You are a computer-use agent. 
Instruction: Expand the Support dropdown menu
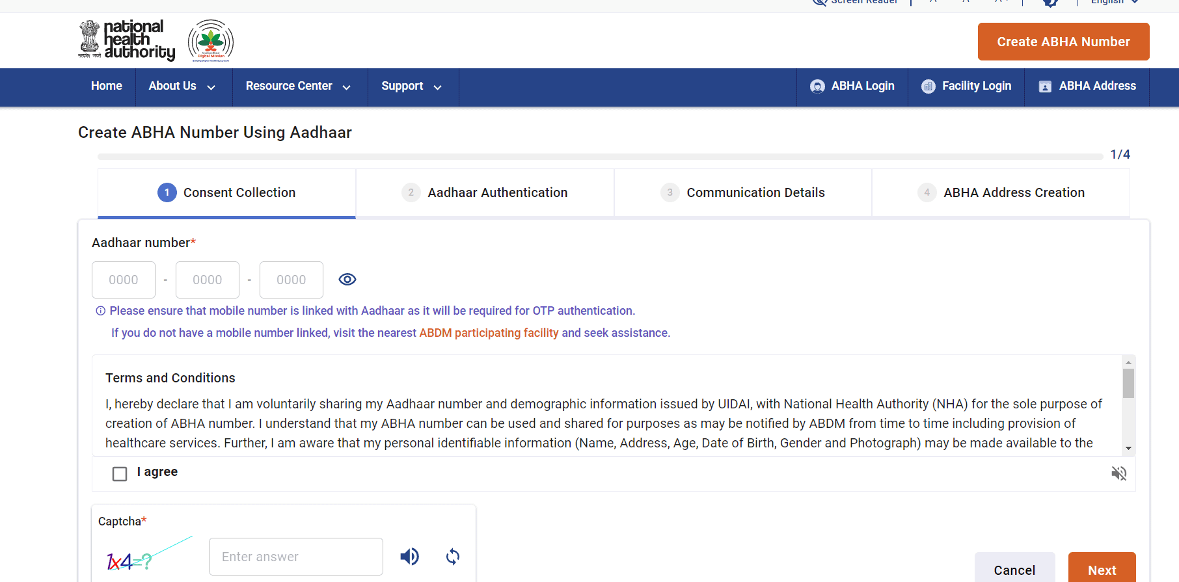point(412,86)
